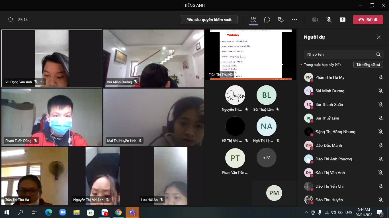Close the Người dự panel

click(x=379, y=37)
